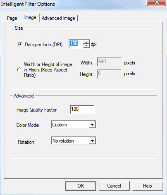
Task: Click the No rotation combo box text
Action: pos(63,141)
